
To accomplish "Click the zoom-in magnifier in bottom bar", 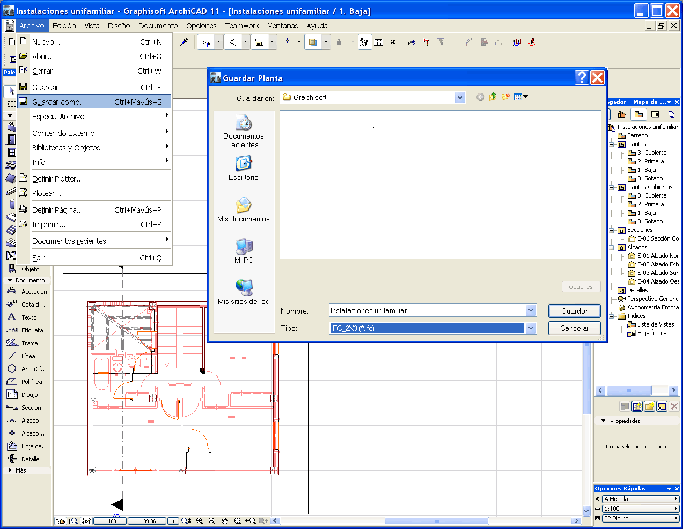I will click(x=200, y=521).
